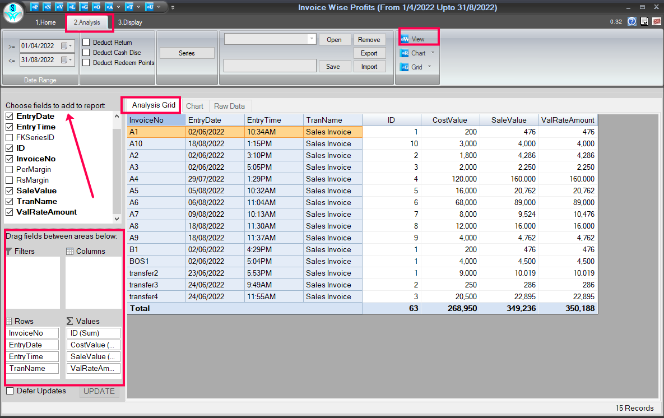Enable Deduct Return checkbox
This screenshot has width=664, height=418.
click(x=86, y=43)
